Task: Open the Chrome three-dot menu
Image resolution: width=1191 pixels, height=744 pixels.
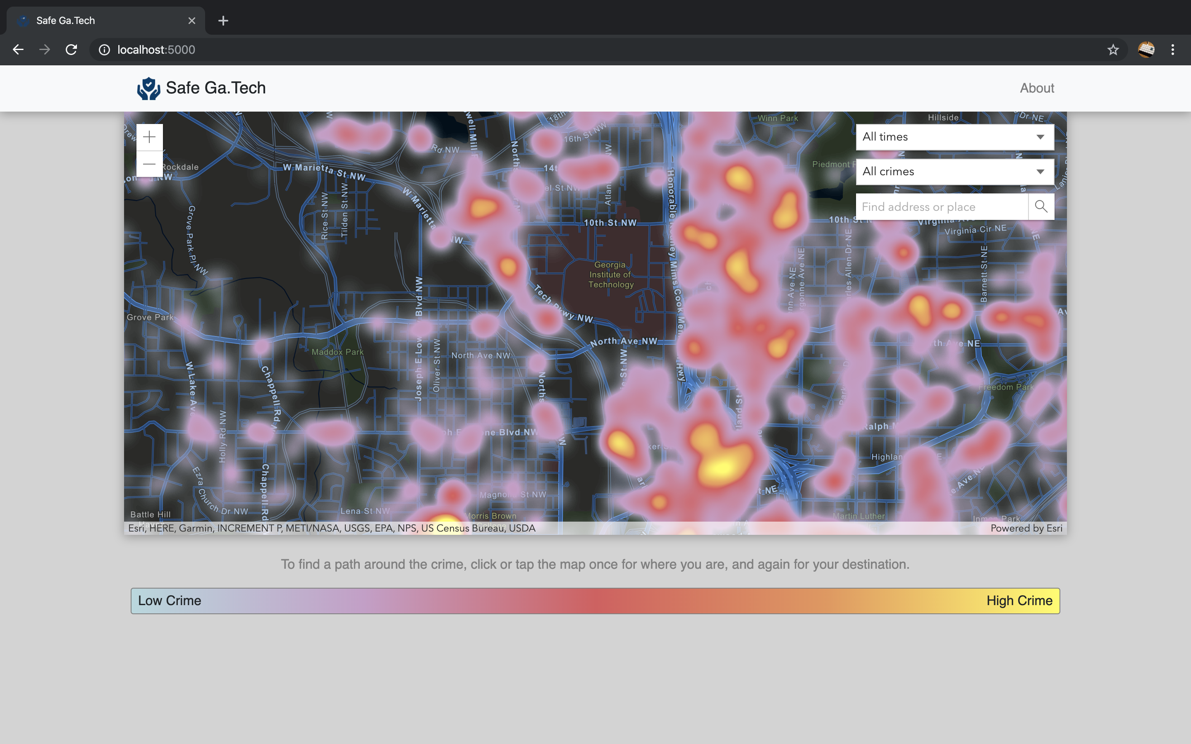Action: [x=1173, y=50]
